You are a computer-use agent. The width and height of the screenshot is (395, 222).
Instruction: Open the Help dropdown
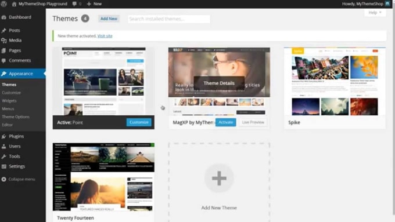point(375,13)
